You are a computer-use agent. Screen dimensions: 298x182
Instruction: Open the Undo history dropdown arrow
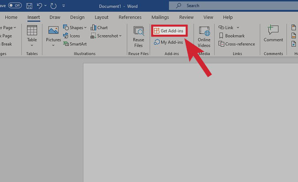[x=45, y=6]
